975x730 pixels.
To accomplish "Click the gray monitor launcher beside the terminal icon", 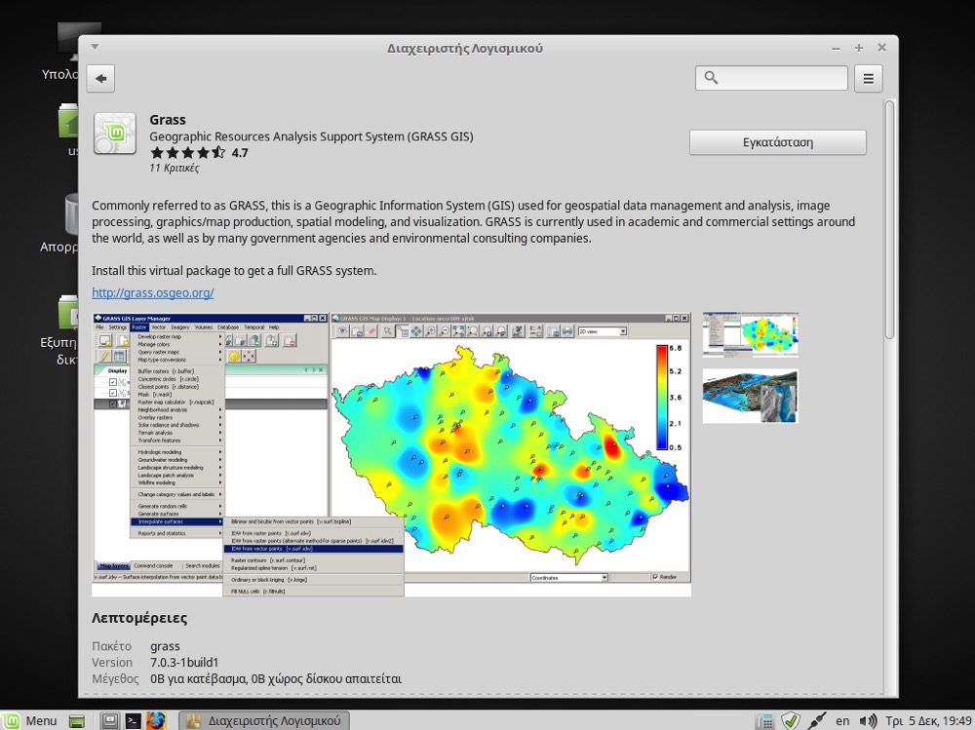I will (x=110, y=720).
